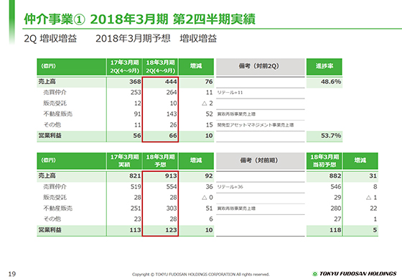Click the note リテール+11
Screen dimensions: 402x279
click(x=230, y=93)
